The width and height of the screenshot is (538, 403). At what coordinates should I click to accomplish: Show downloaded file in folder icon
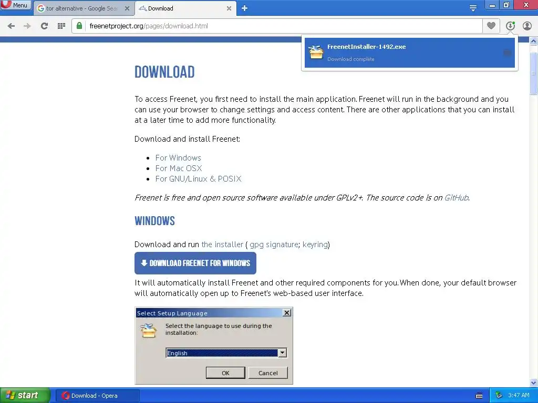point(507,53)
